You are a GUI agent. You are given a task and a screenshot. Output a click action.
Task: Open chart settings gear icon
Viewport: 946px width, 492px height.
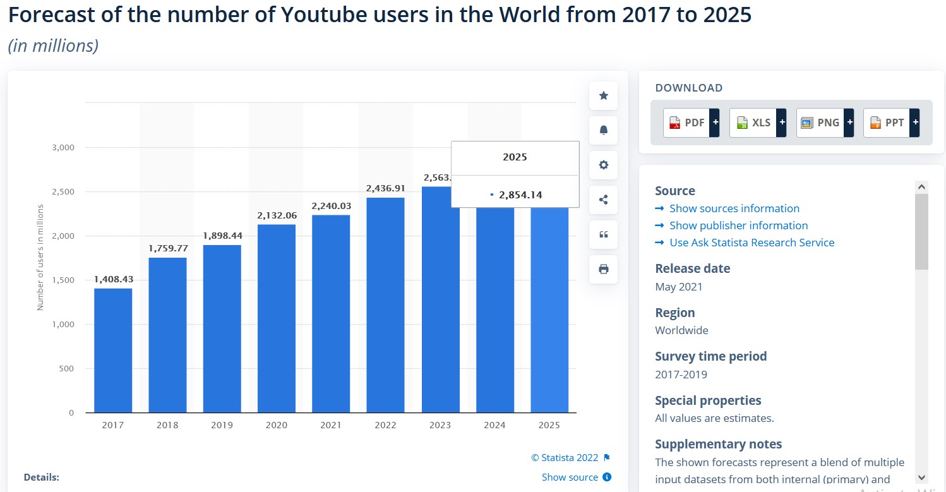[x=603, y=165]
